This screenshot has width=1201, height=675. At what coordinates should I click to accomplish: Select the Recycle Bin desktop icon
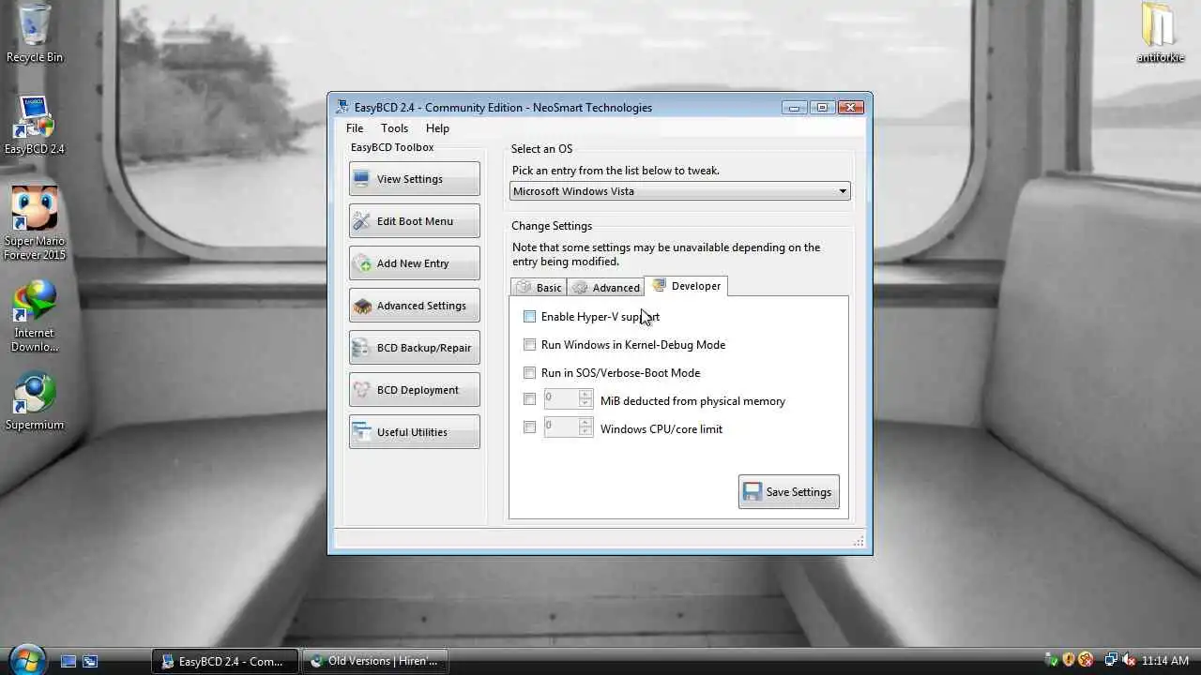35,34
